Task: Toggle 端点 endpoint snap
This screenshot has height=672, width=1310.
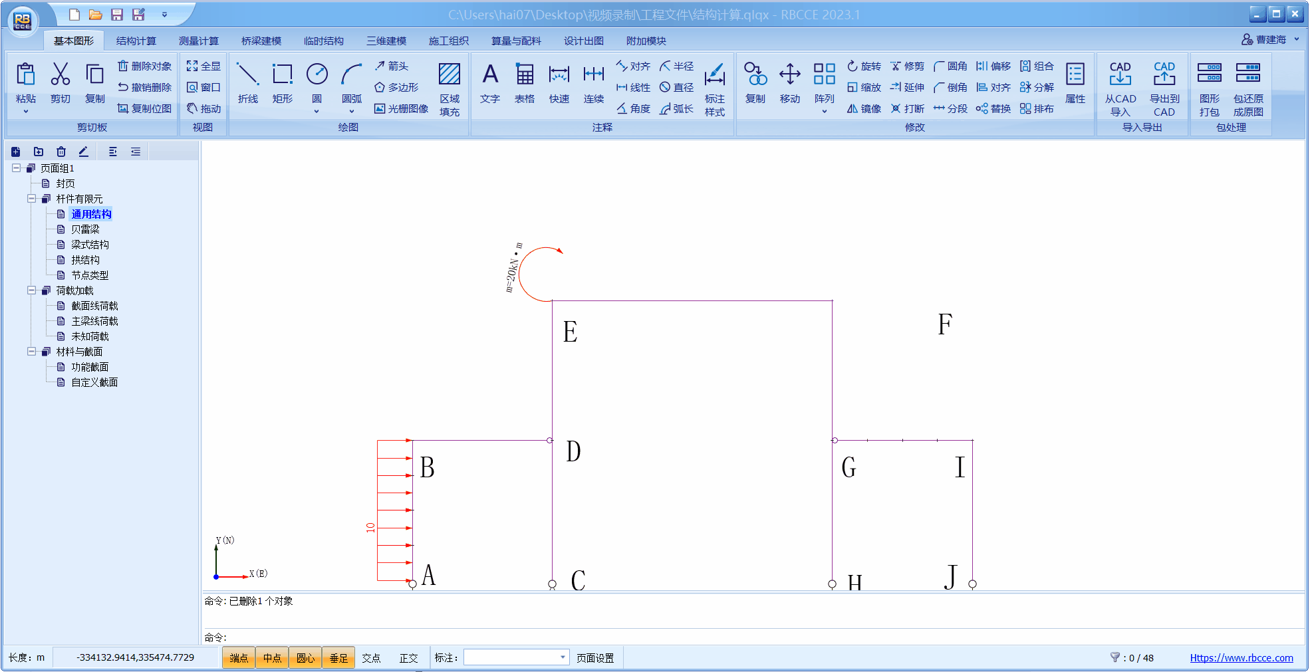Action: [x=239, y=658]
